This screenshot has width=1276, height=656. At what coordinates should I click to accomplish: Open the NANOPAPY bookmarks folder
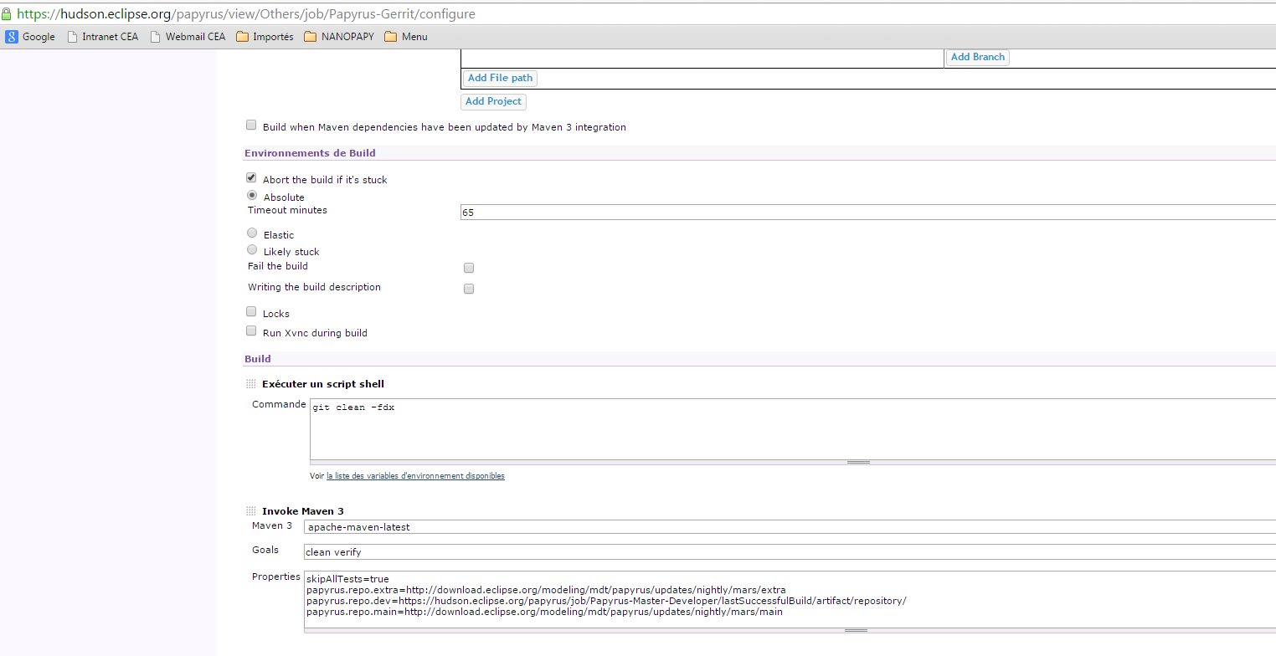pos(339,37)
